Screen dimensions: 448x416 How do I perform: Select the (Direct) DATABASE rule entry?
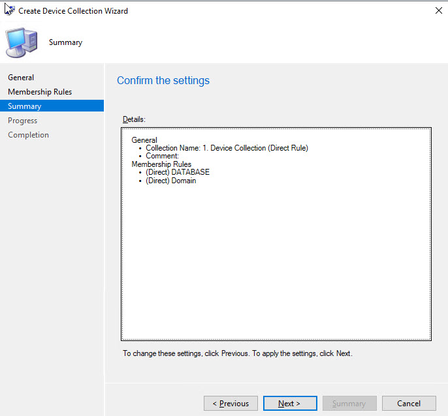pos(178,173)
